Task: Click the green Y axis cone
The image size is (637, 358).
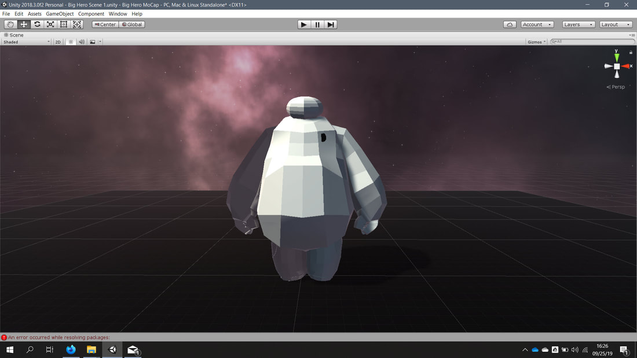Action: click(617, 57)
